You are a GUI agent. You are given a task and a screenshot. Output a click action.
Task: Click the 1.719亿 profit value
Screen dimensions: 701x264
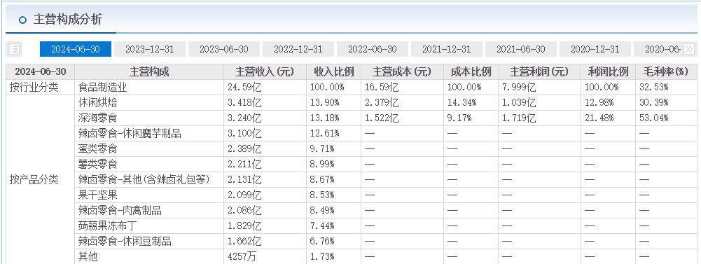pyautogui.click(x=519, y=118)
